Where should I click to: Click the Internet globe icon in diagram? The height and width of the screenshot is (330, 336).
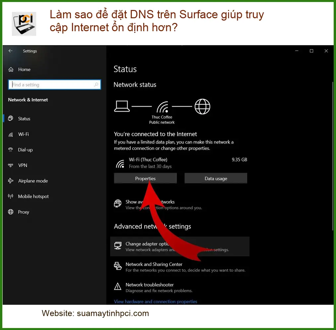[202, 107]
